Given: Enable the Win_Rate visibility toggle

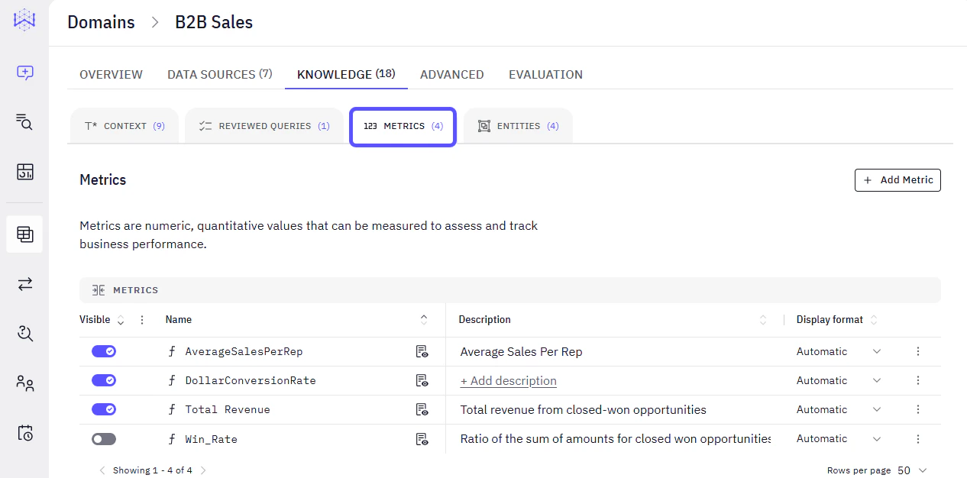Looking at the screenshot, I should tap(103, 438).
